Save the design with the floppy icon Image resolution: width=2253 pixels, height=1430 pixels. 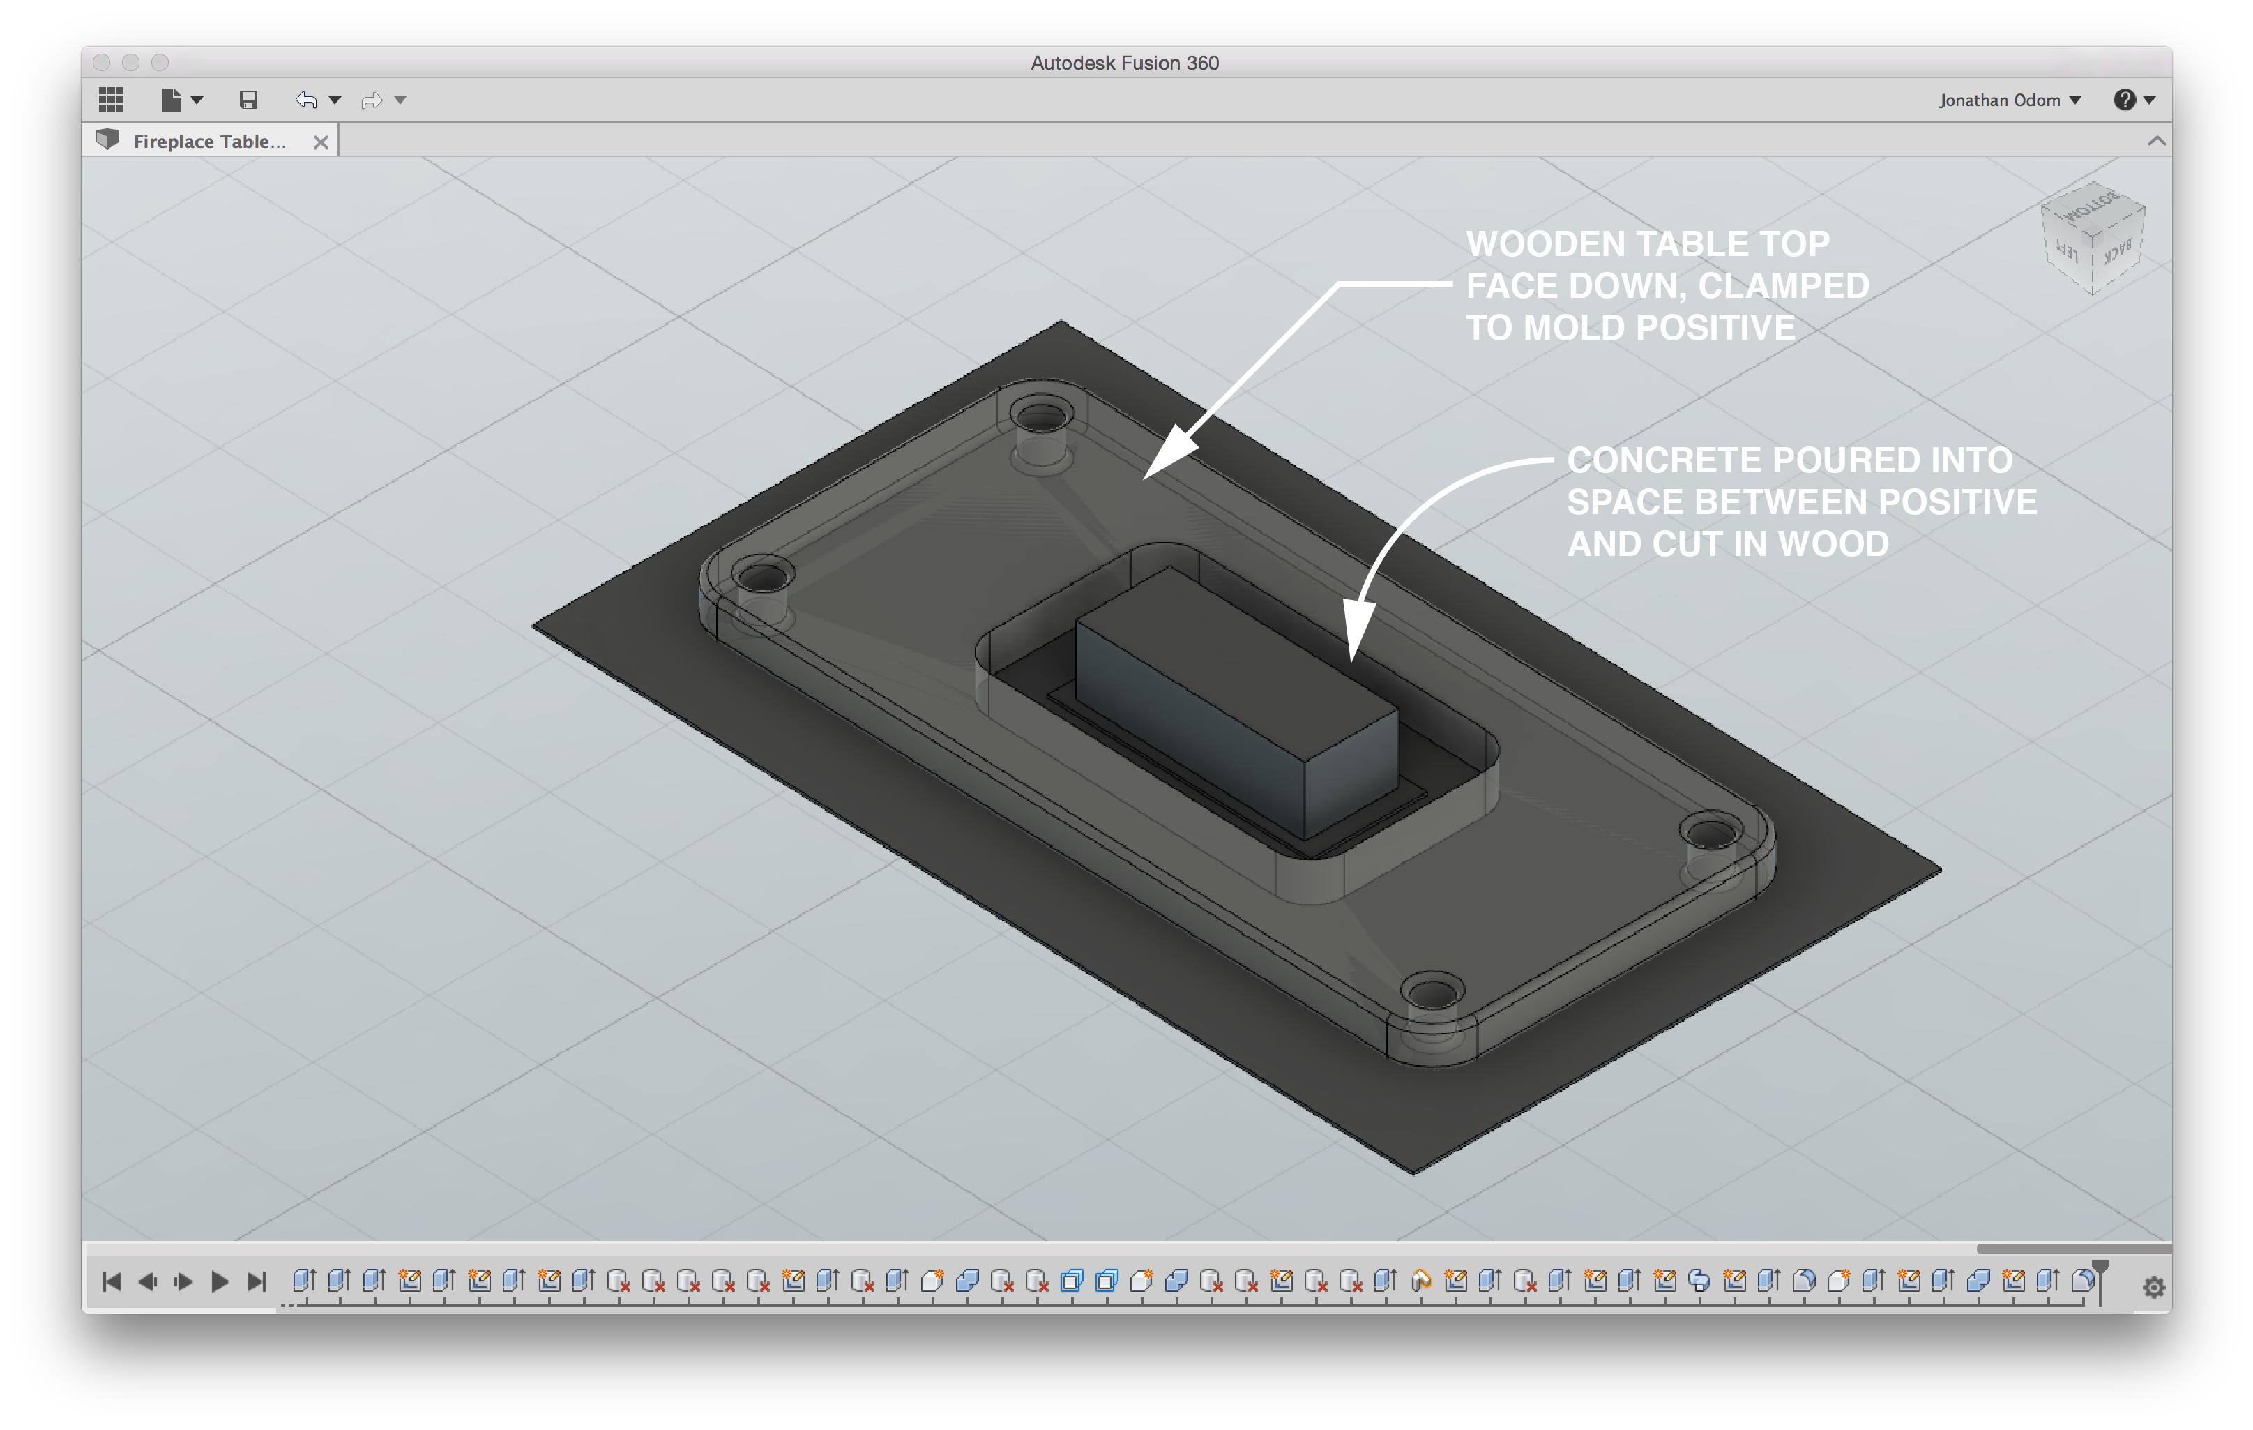[x=248, y=100]
